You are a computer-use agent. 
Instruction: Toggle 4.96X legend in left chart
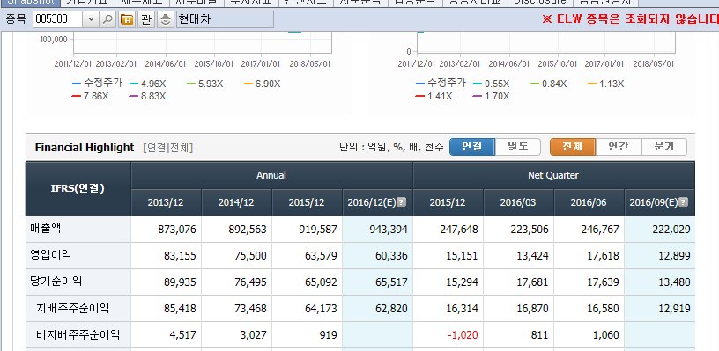point(147,84)
